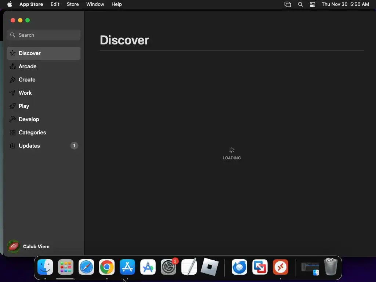Open the Calub Viem account name

tap(36, 246)
